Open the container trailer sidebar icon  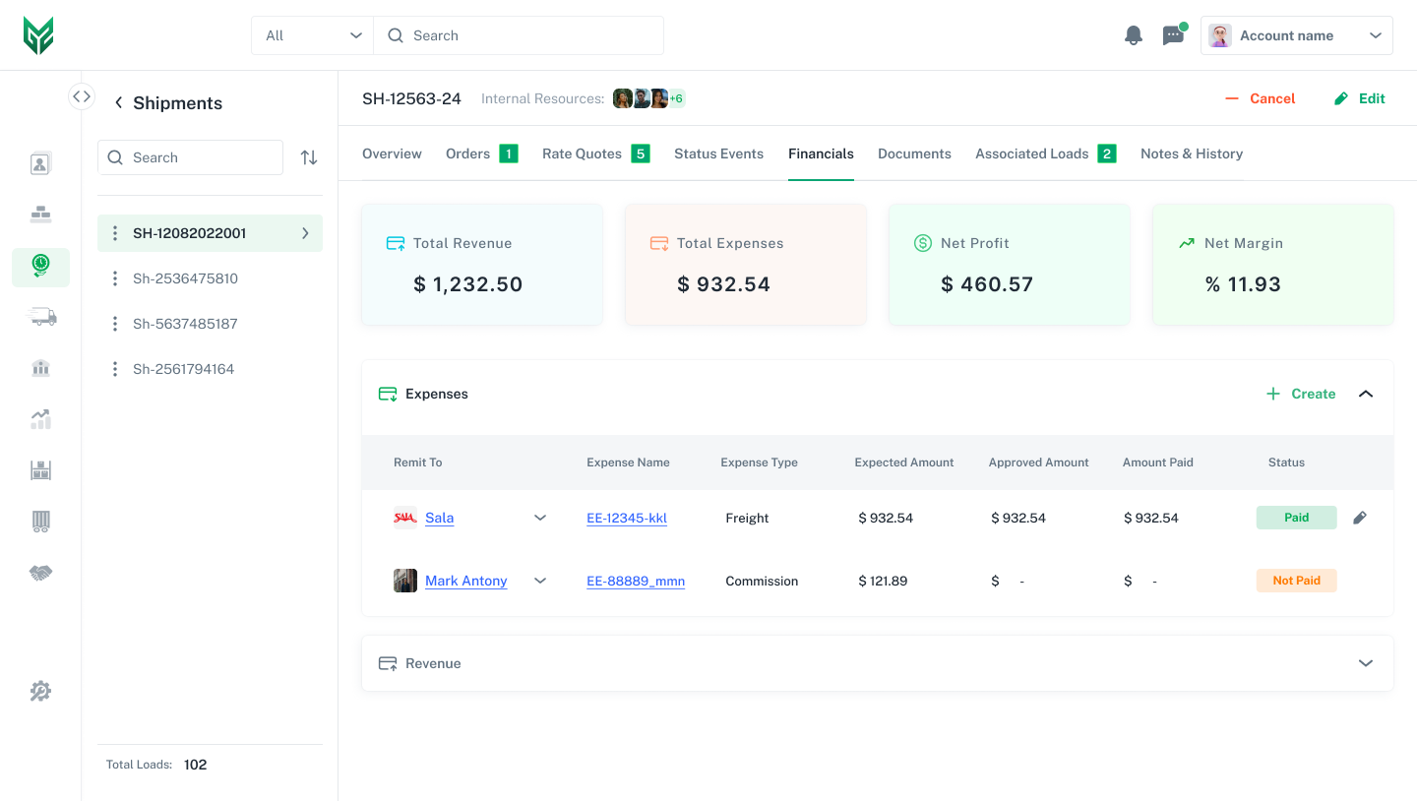(x=40, y=522)
